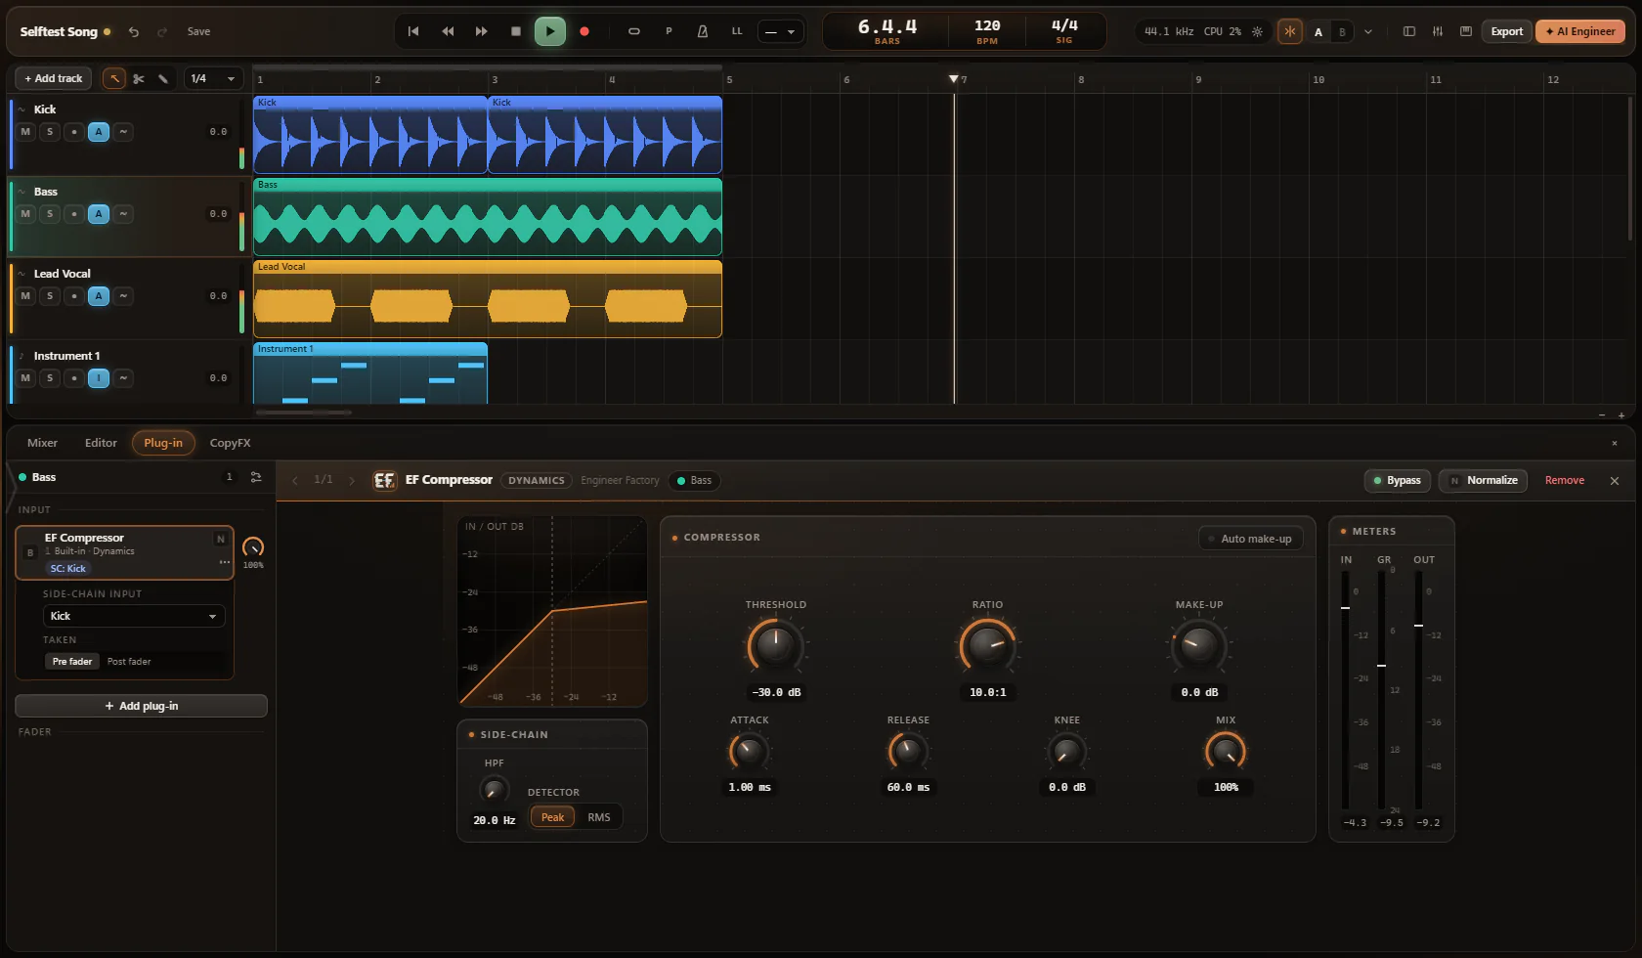The height and width of the screenshot is (958, 1642).
Task: Set detector to RMS
Action: [599, 817]
